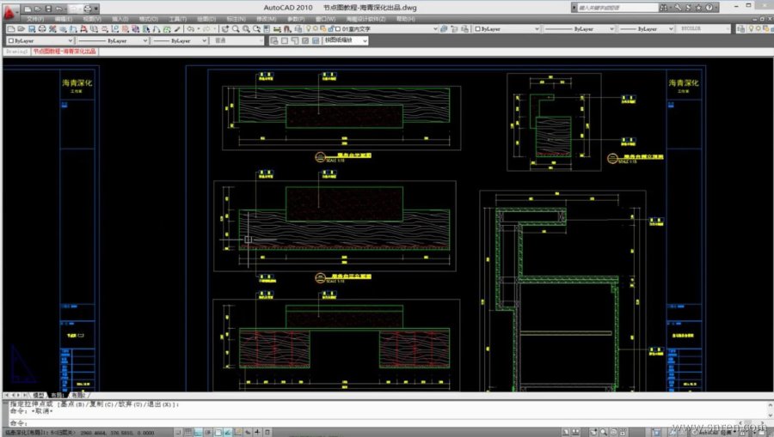Expand the ByLayer linetype dropdown

point(145,40)
